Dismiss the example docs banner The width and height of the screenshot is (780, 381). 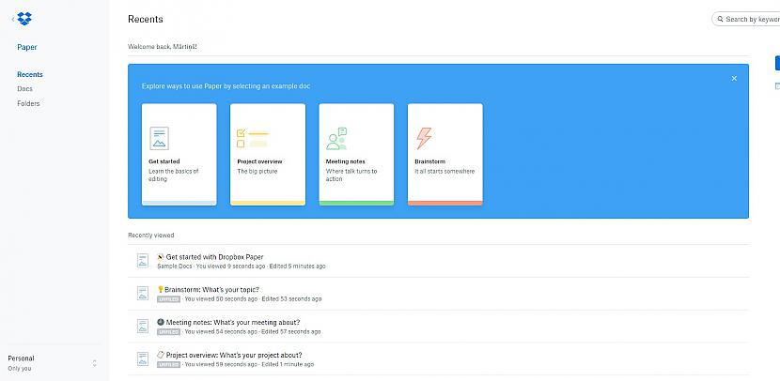(x=734, y=79)
